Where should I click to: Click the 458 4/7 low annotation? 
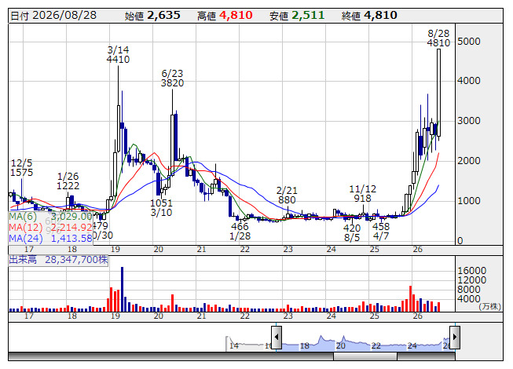(381, 231)
